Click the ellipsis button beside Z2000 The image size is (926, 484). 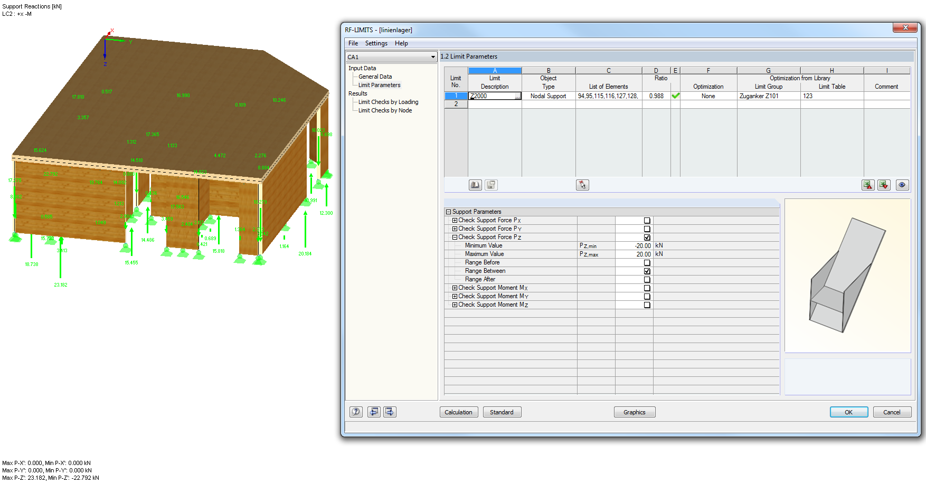(518, 96)
